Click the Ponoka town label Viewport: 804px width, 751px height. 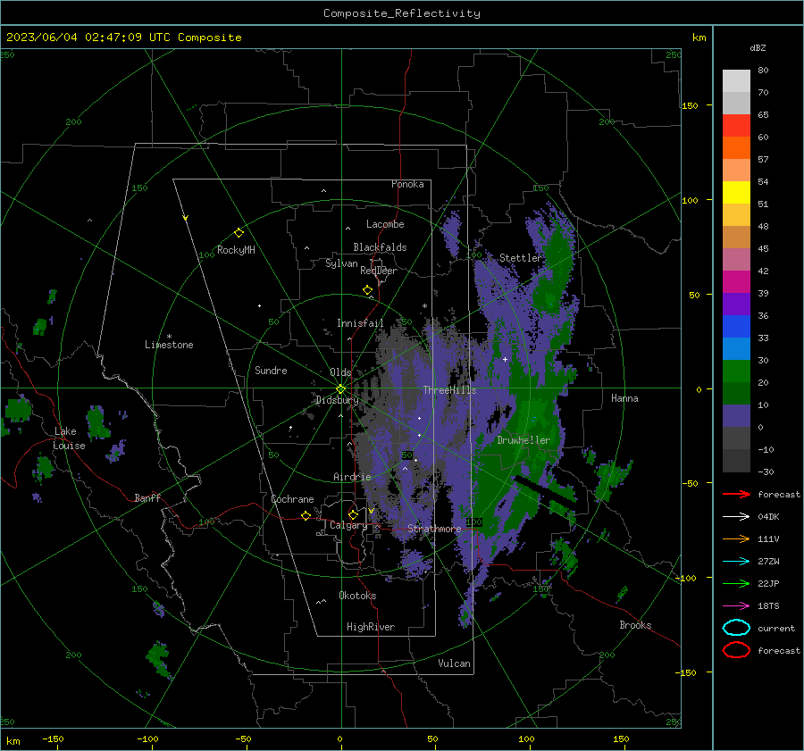407,184
